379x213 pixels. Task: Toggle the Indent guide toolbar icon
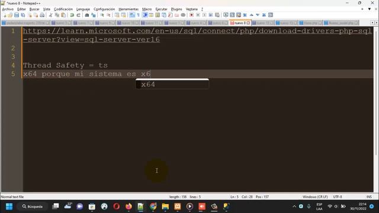145,15
